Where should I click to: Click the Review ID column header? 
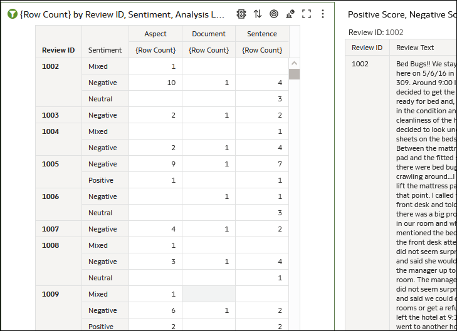point(58,50)
